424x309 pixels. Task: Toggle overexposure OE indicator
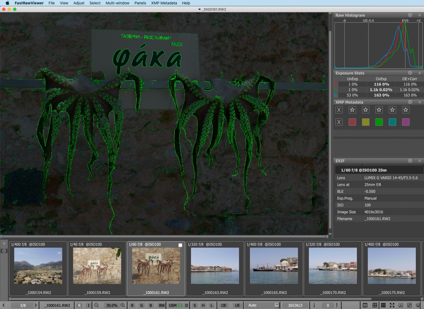224,305
